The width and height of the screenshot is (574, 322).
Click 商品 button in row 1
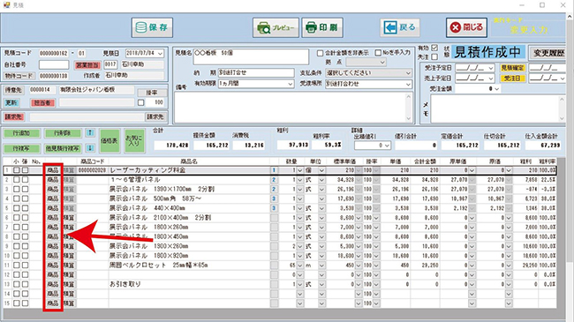click(x=53, y=170)
